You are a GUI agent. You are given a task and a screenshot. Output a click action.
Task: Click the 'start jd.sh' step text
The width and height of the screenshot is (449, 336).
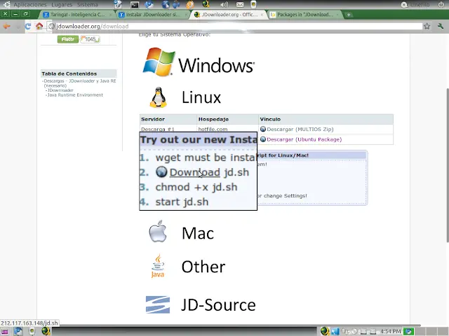(x=182, y=202)
